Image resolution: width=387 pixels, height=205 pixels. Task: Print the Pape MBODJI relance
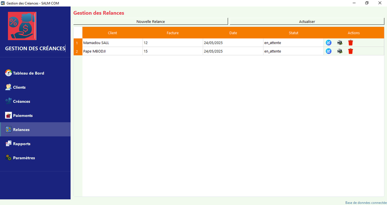click(x=340, y=51)
